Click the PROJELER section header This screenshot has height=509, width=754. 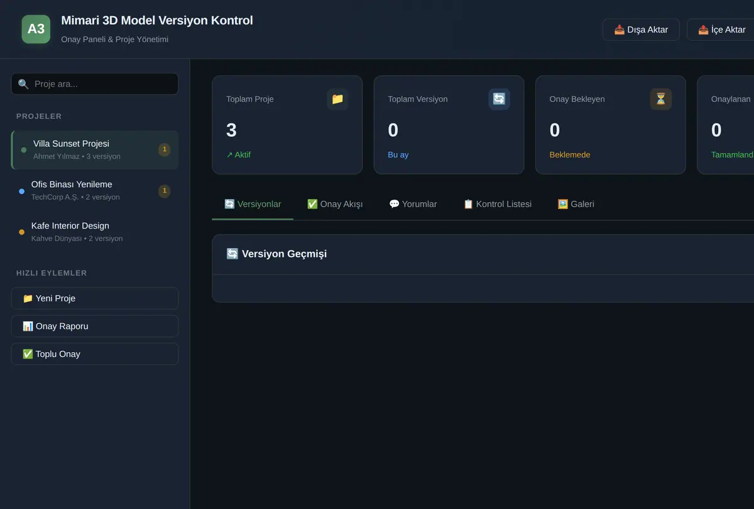39,116
